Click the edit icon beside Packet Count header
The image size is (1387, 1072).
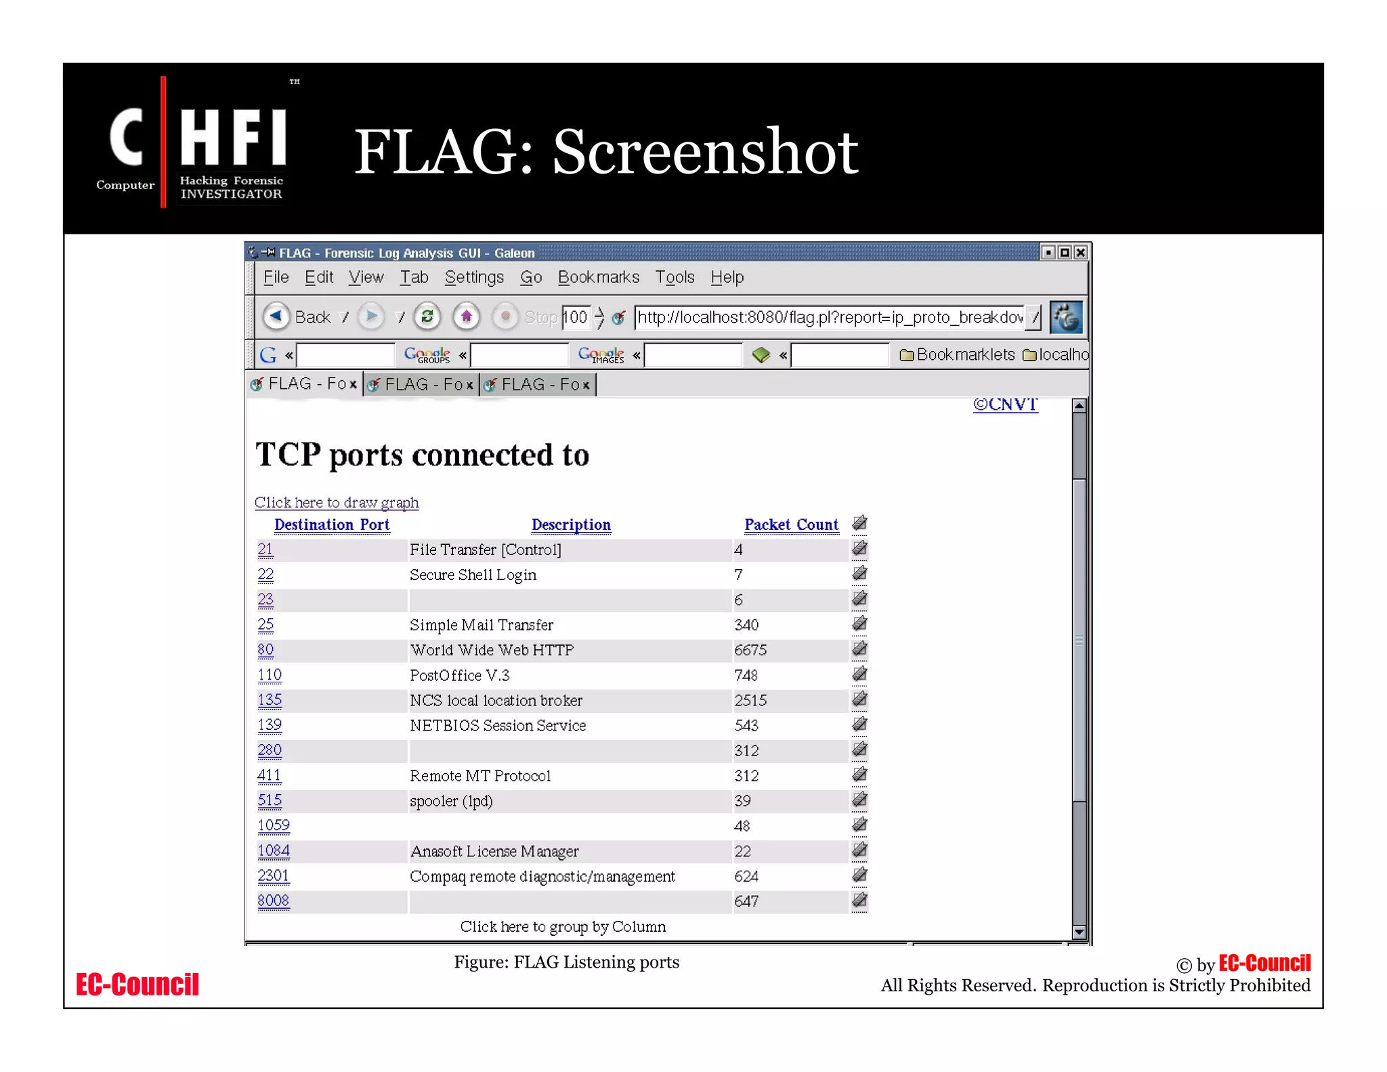click(859, 523)
